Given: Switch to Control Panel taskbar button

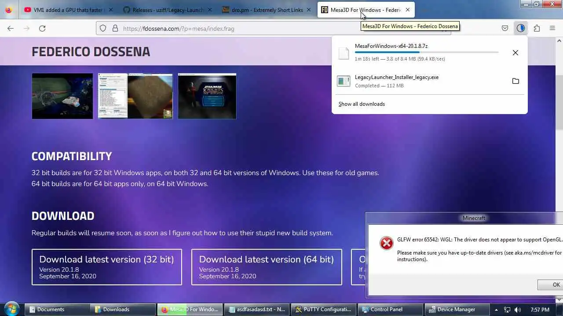Looking at the screenshot, I should tap(391, 309).
